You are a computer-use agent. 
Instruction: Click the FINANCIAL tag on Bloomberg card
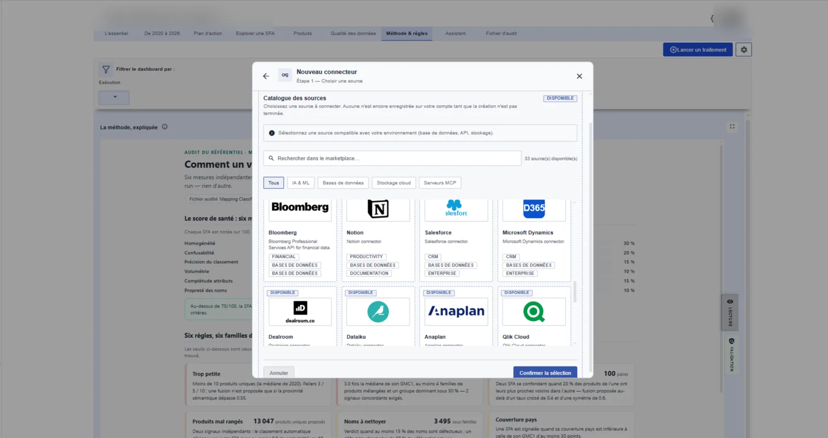[x=284, y=257]
